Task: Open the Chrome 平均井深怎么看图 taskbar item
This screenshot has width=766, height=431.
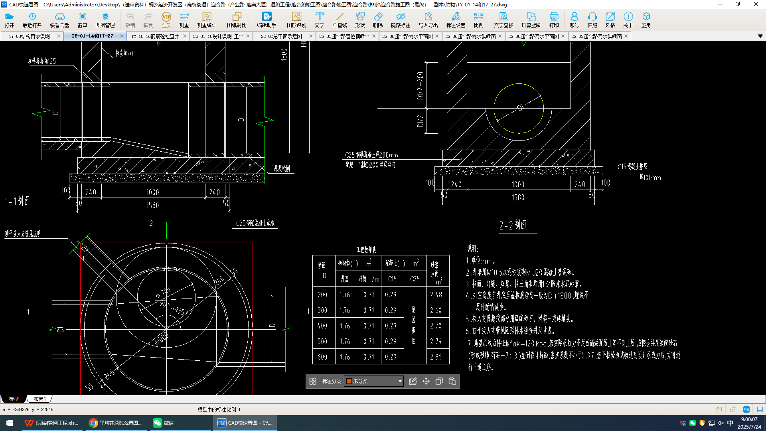Action: pos(116,423)
